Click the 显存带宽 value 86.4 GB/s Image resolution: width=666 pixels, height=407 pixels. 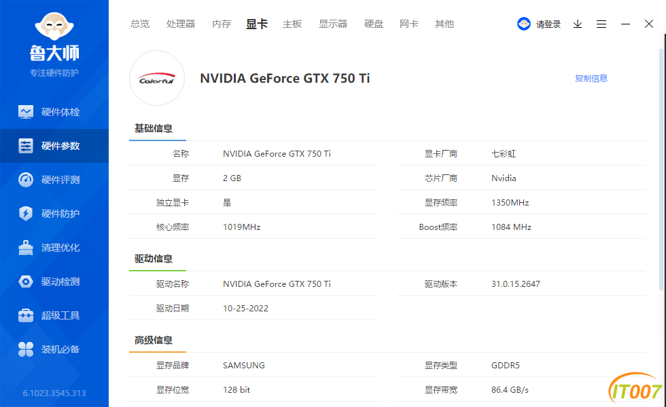click(x=510, y=389)
